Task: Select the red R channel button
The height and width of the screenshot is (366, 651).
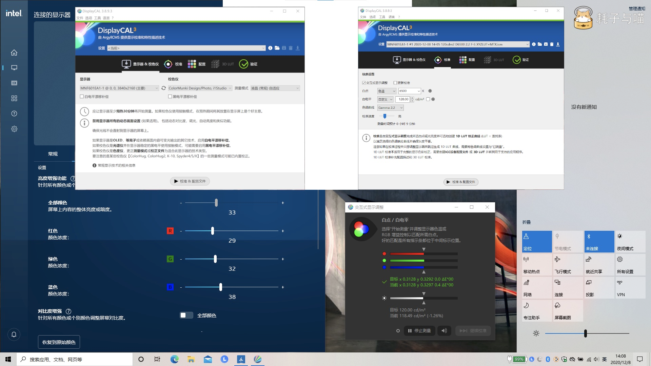Action: [170, 231]
